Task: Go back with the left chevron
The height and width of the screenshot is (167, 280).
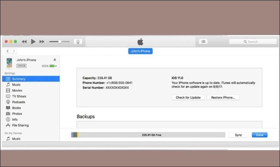Action: pyautogui.click(x=8, y=51)
